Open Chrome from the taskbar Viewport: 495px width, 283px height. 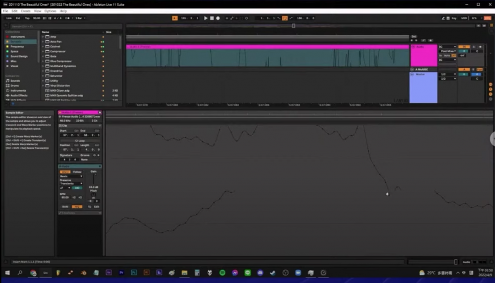coord(33,273)
